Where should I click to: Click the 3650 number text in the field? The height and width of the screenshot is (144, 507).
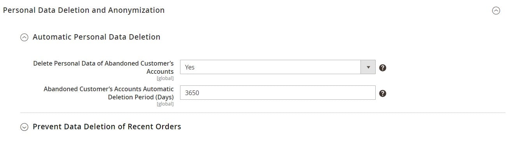(x=192, y=93)
